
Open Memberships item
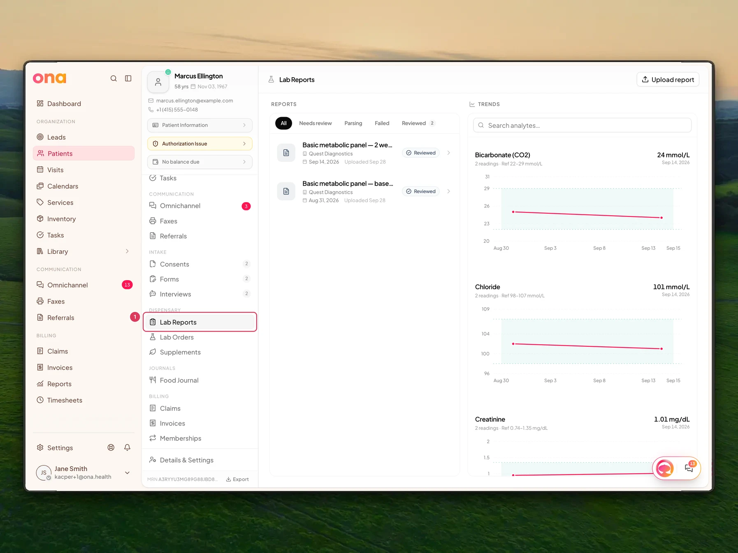200,438
